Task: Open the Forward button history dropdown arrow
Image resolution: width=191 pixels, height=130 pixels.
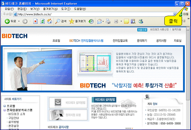Action: [30, 22]
